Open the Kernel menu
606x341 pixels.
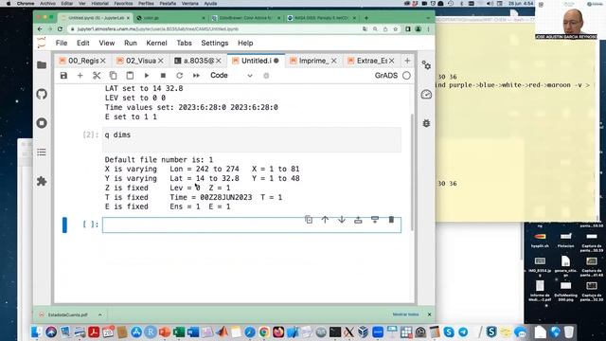pos(156,43)
